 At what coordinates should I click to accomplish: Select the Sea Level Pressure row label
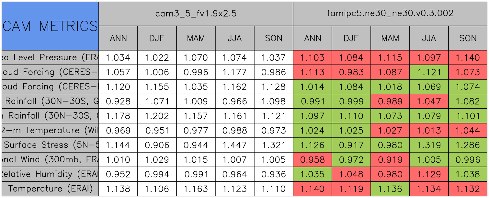point(50,58)
